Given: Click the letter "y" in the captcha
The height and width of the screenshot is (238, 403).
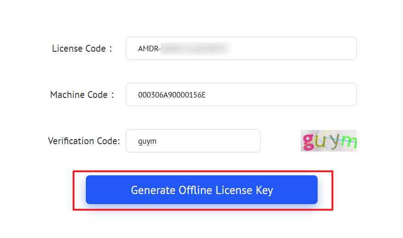Looking at the screenshot, I should (335, 142).
